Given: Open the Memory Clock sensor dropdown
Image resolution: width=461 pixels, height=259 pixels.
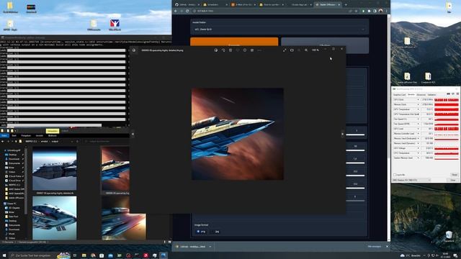Looking at the screenshot, I should click(418, 104).
